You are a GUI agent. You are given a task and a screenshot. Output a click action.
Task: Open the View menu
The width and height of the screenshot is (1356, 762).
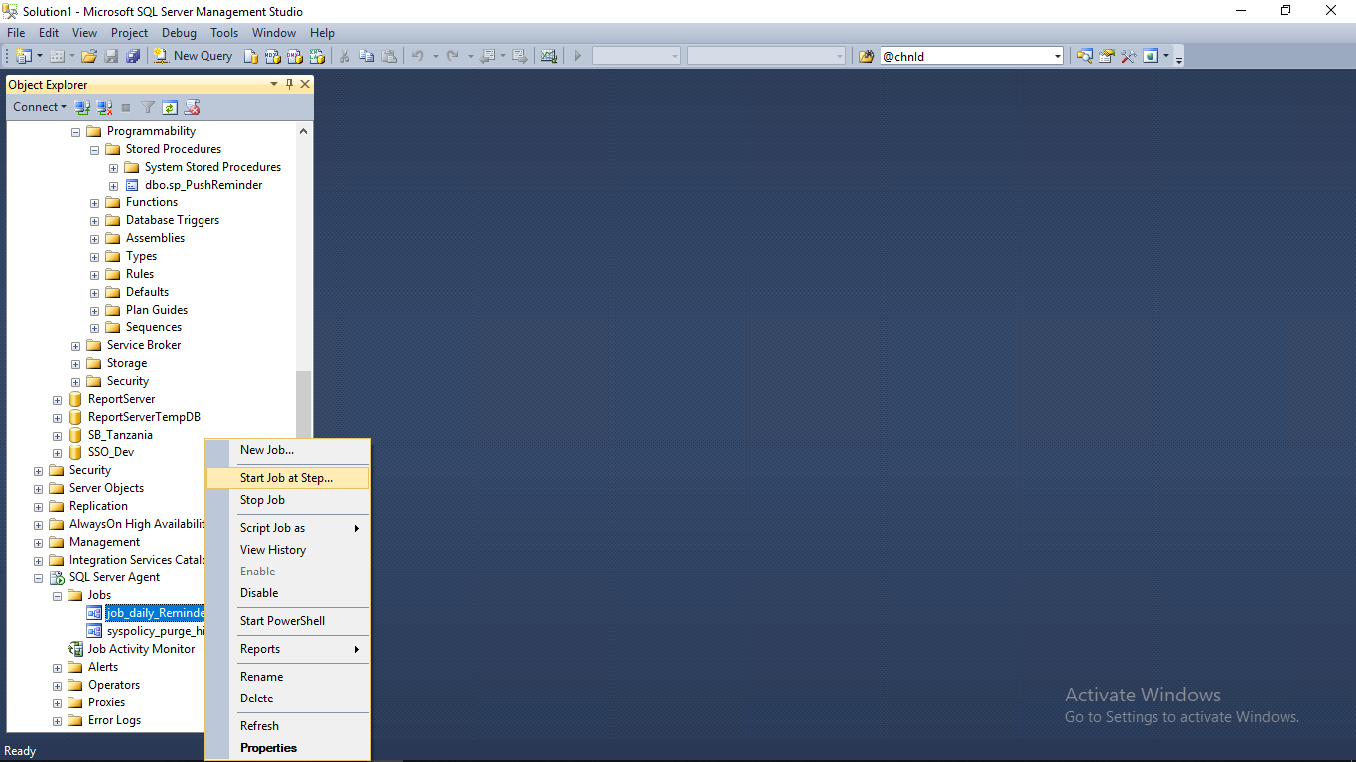[84, 33]
